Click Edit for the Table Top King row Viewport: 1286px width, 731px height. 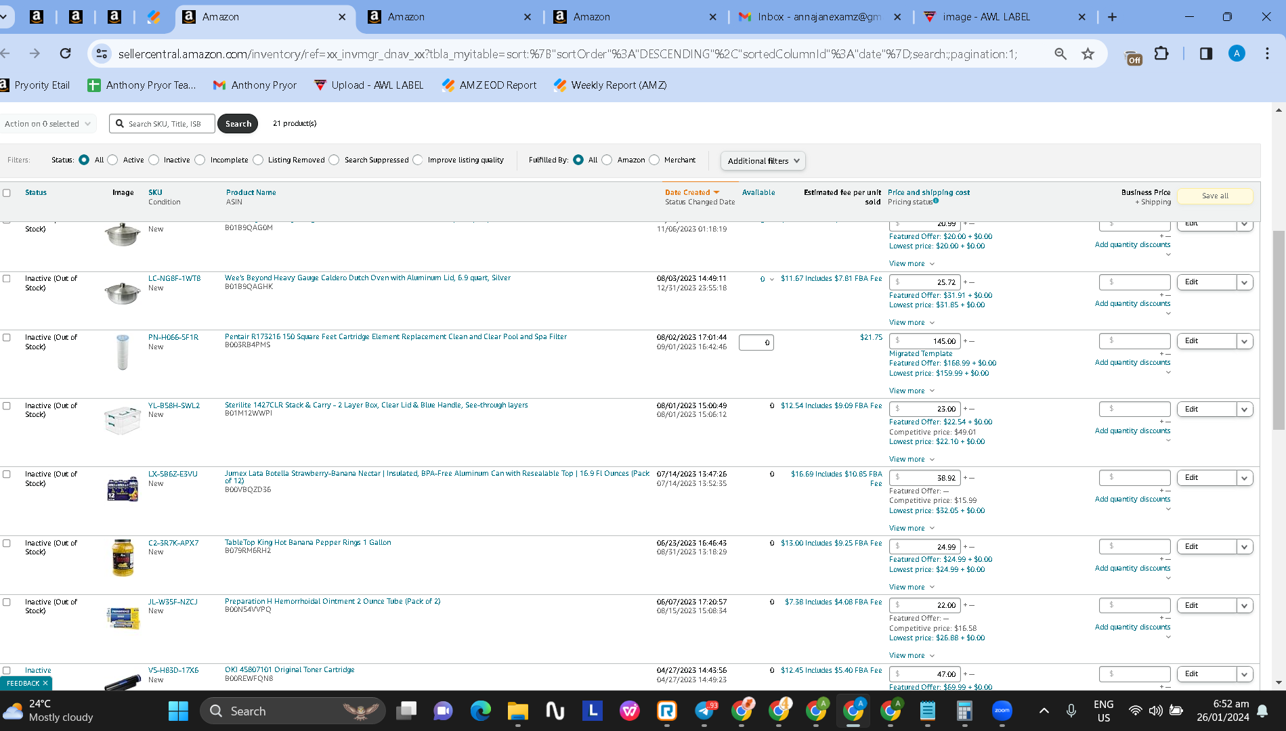(1206, 547)
